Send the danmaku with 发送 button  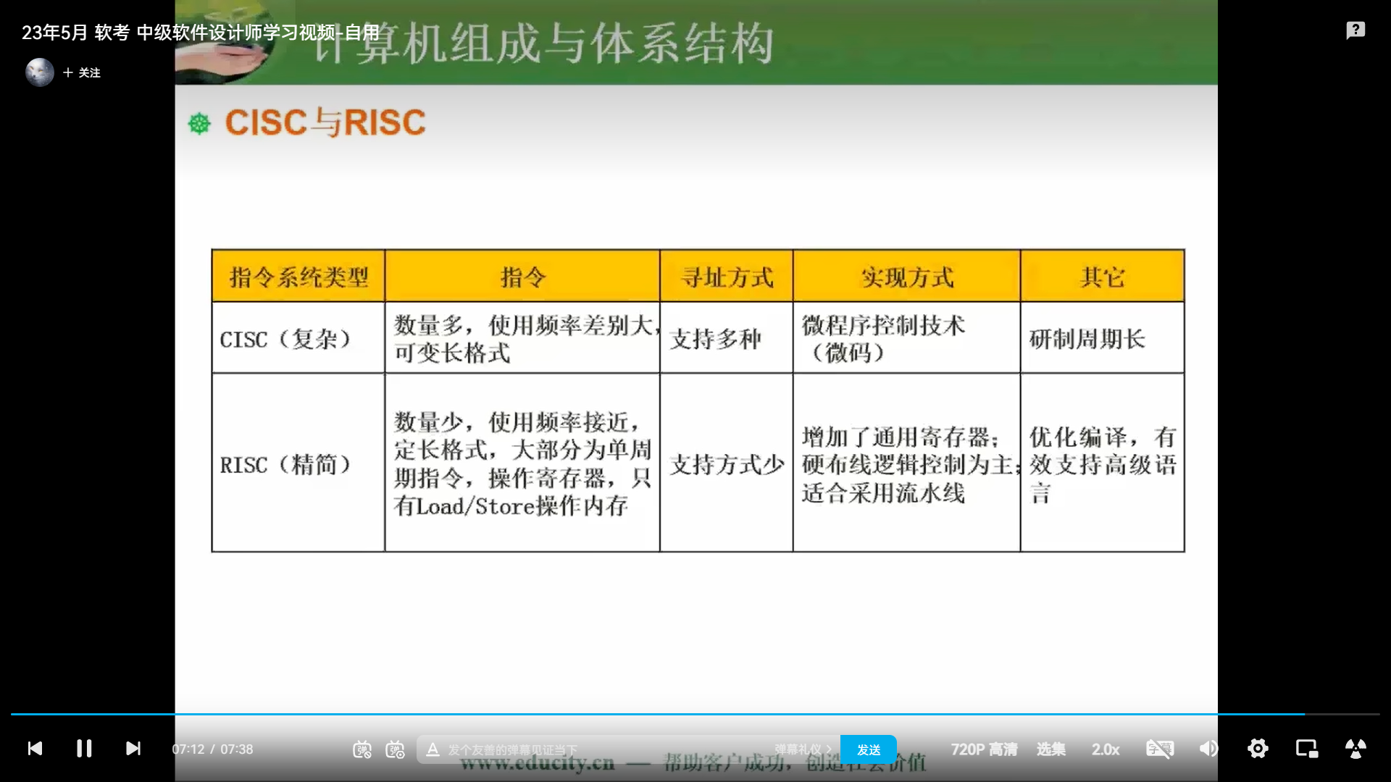click(869, 749)
